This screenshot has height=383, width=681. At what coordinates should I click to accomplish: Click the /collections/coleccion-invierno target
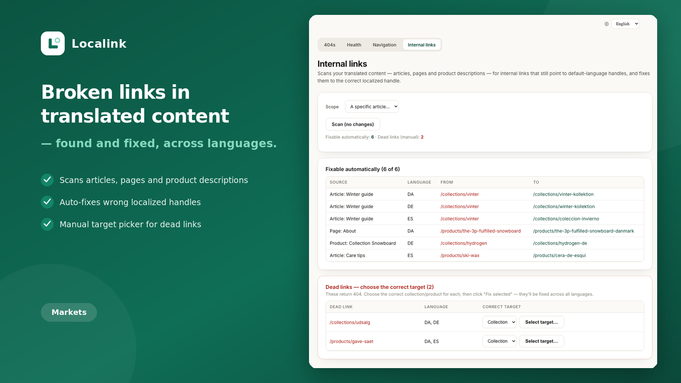(x=566, y=219)
